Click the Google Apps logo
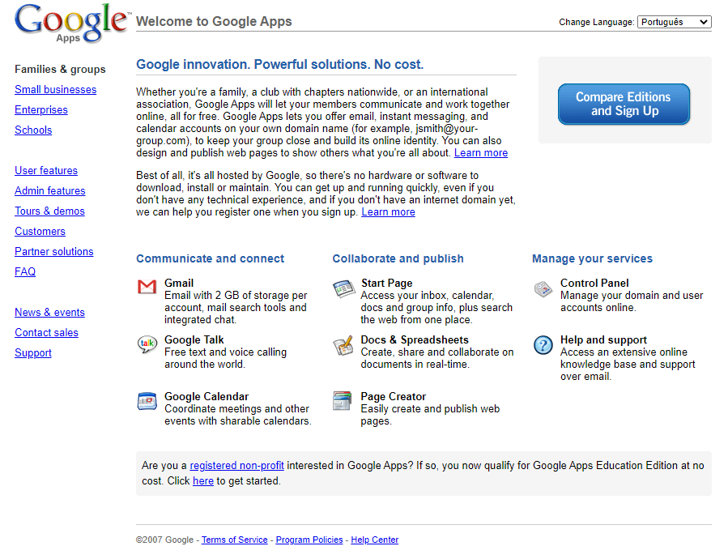Viewport: 728px width, 559px height. point(71,23)
